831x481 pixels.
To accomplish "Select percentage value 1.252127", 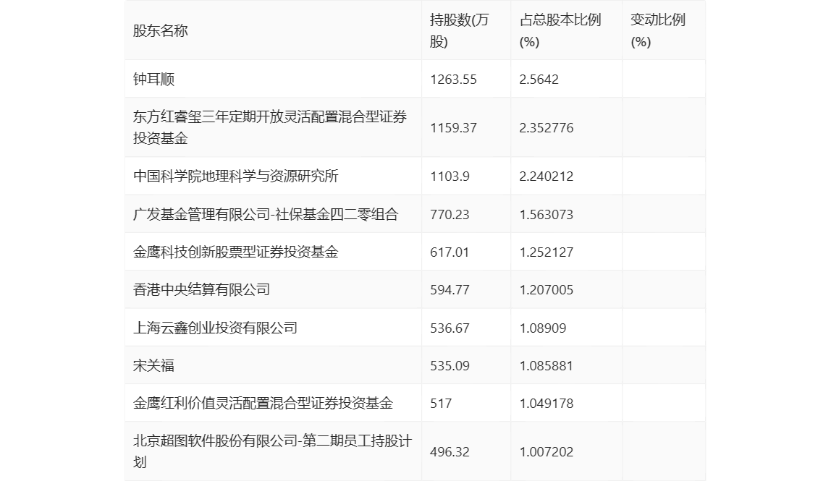I will [547, 252].
